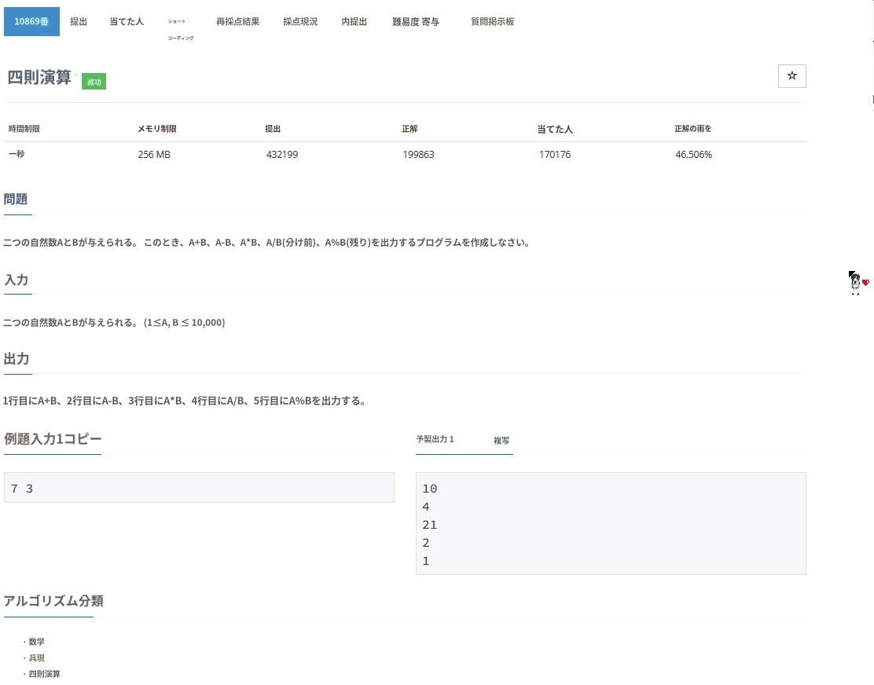874x685 pixels.
Task: Click the sample input box containing 7 3
Action: 199,488
